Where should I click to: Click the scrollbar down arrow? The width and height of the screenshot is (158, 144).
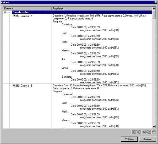[x=154, y=126]
